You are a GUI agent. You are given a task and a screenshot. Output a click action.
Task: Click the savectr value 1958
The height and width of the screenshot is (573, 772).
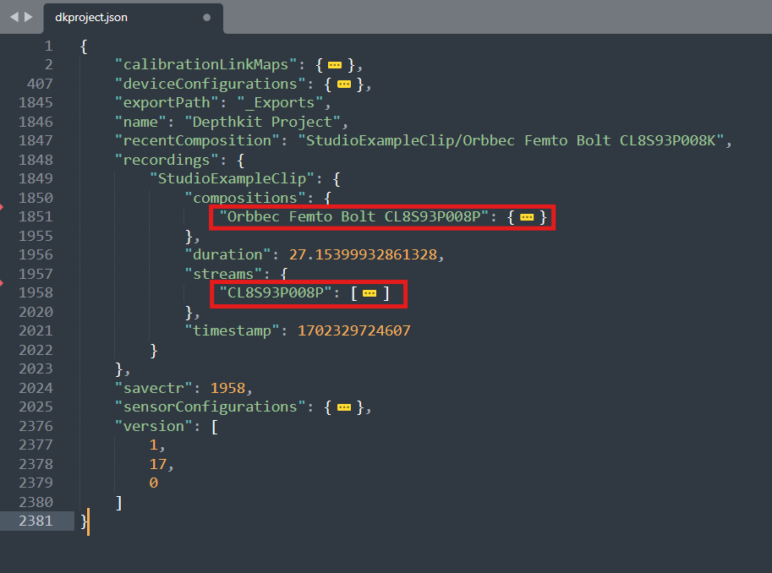[227, 388]
